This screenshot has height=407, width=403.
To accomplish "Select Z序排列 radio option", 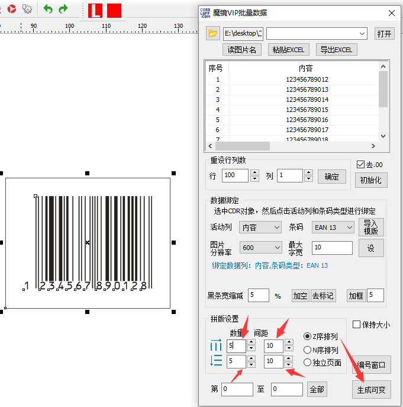I will [307, 337].
